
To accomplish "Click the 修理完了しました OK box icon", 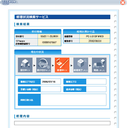I will coord(81,65).
